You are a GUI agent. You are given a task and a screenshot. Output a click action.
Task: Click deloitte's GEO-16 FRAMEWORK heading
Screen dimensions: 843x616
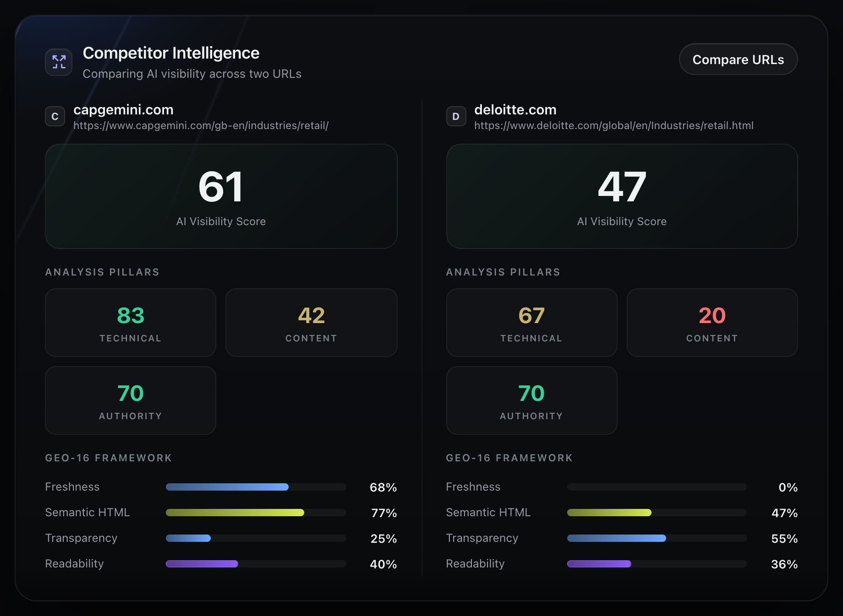pos(509,458)
